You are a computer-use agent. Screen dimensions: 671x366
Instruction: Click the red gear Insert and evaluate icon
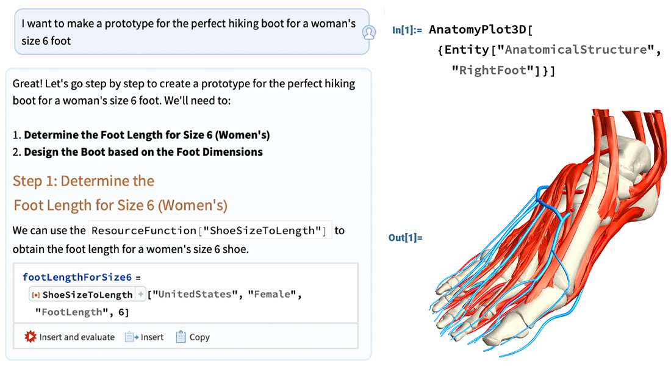coord(30,337)
